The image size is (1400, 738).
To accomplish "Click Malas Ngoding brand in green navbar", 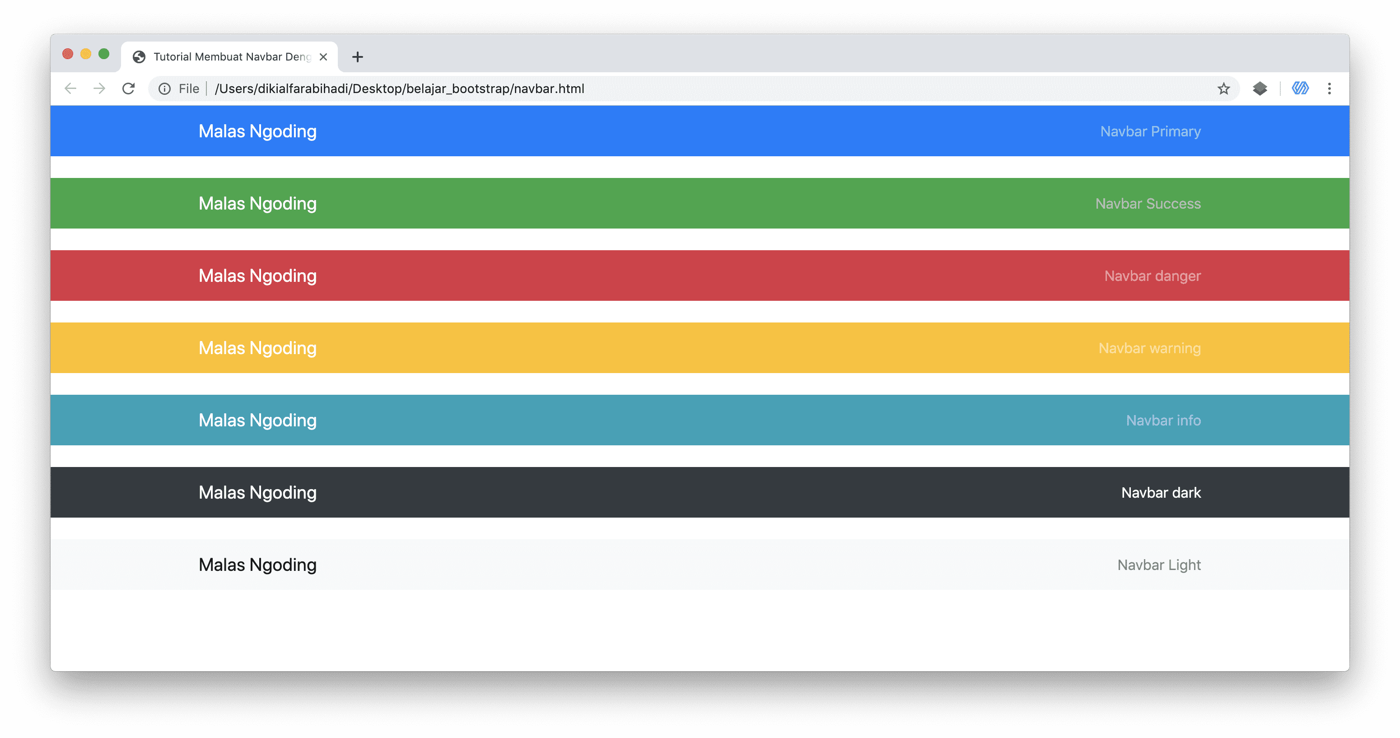I will coord(257,203).
